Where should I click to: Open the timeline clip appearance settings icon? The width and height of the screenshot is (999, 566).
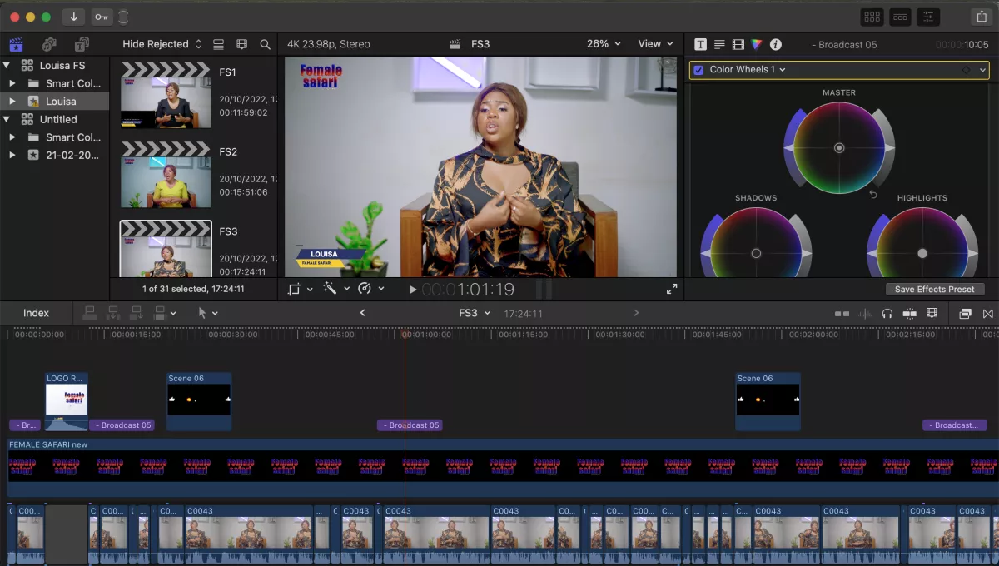tap(932, 312)
